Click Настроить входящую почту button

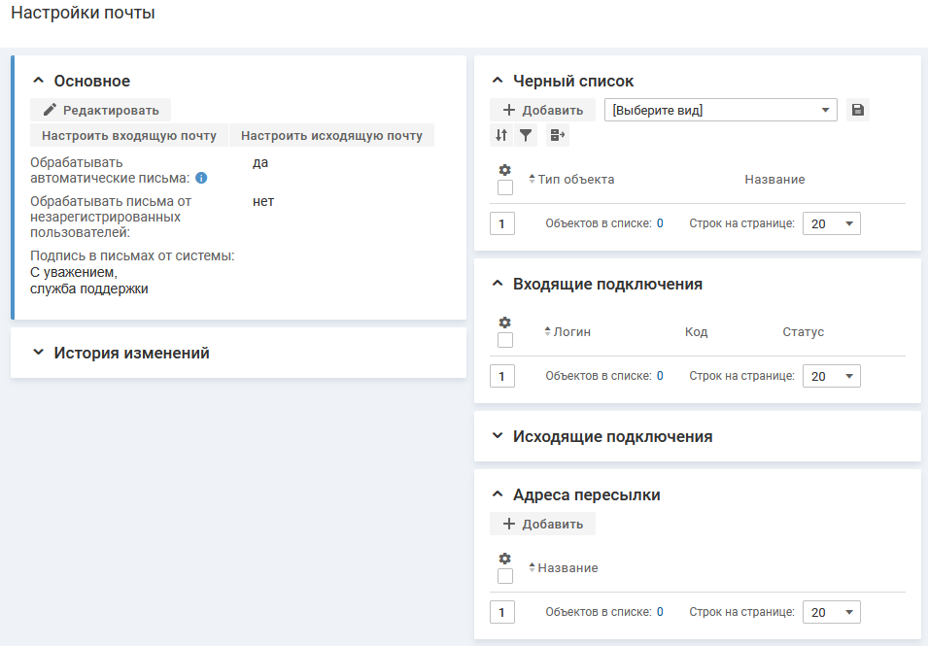point(129,136)
